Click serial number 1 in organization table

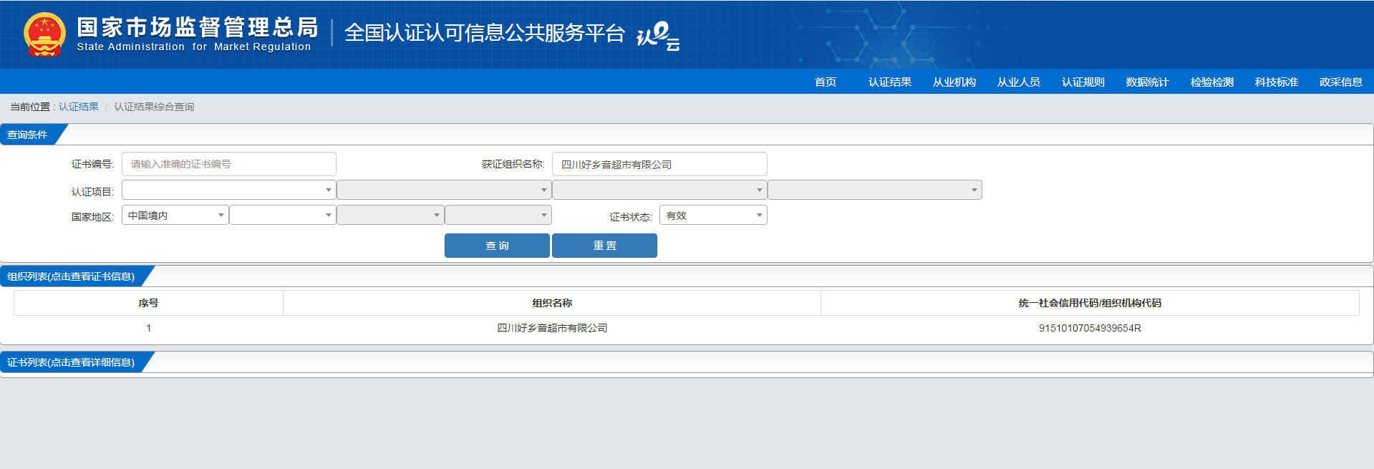pos(148,328)
